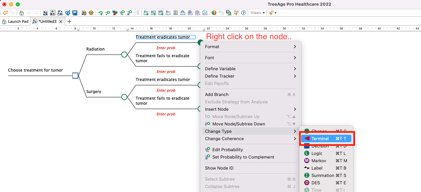
Task: Select the blue decision node square
Action: (x=75, y=76)
